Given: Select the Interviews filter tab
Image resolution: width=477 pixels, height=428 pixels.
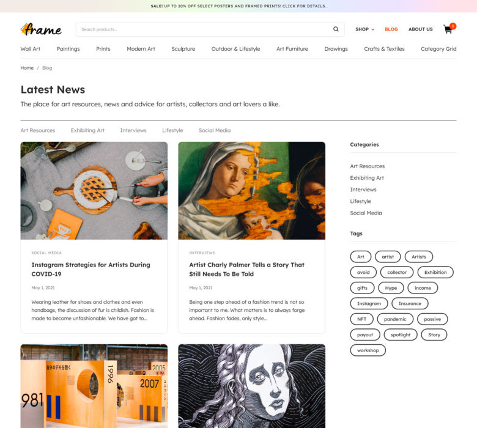Looking at the screenshot, I should point(133,130).
